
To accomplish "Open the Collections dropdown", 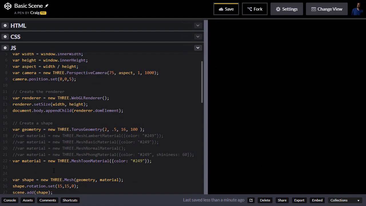I will pyautogui.click(x=345, y=200).
